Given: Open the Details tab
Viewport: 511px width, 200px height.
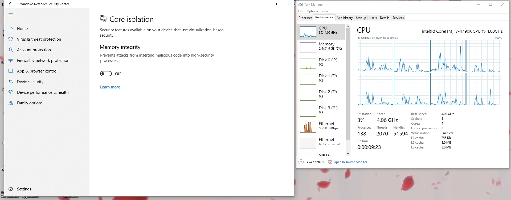Looking at the screenshot, I should pyautogui.click(x=385, y=18).
